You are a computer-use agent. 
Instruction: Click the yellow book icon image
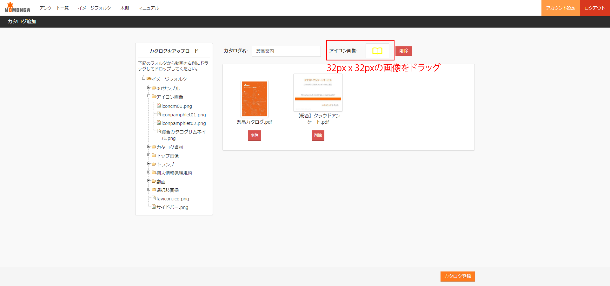click(x=377, y=51)
